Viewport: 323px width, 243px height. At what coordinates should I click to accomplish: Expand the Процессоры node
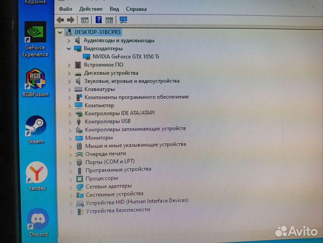[x=69, y=178]
